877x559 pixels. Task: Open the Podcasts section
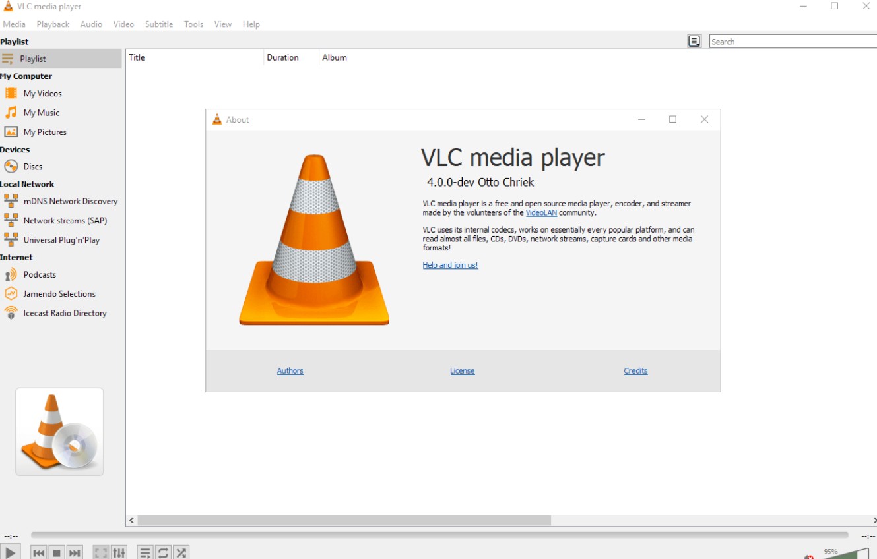pos(40,274)
